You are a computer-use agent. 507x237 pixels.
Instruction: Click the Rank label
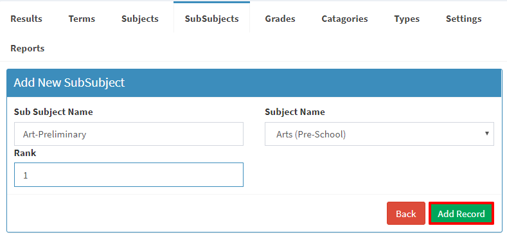click(25, 153)
